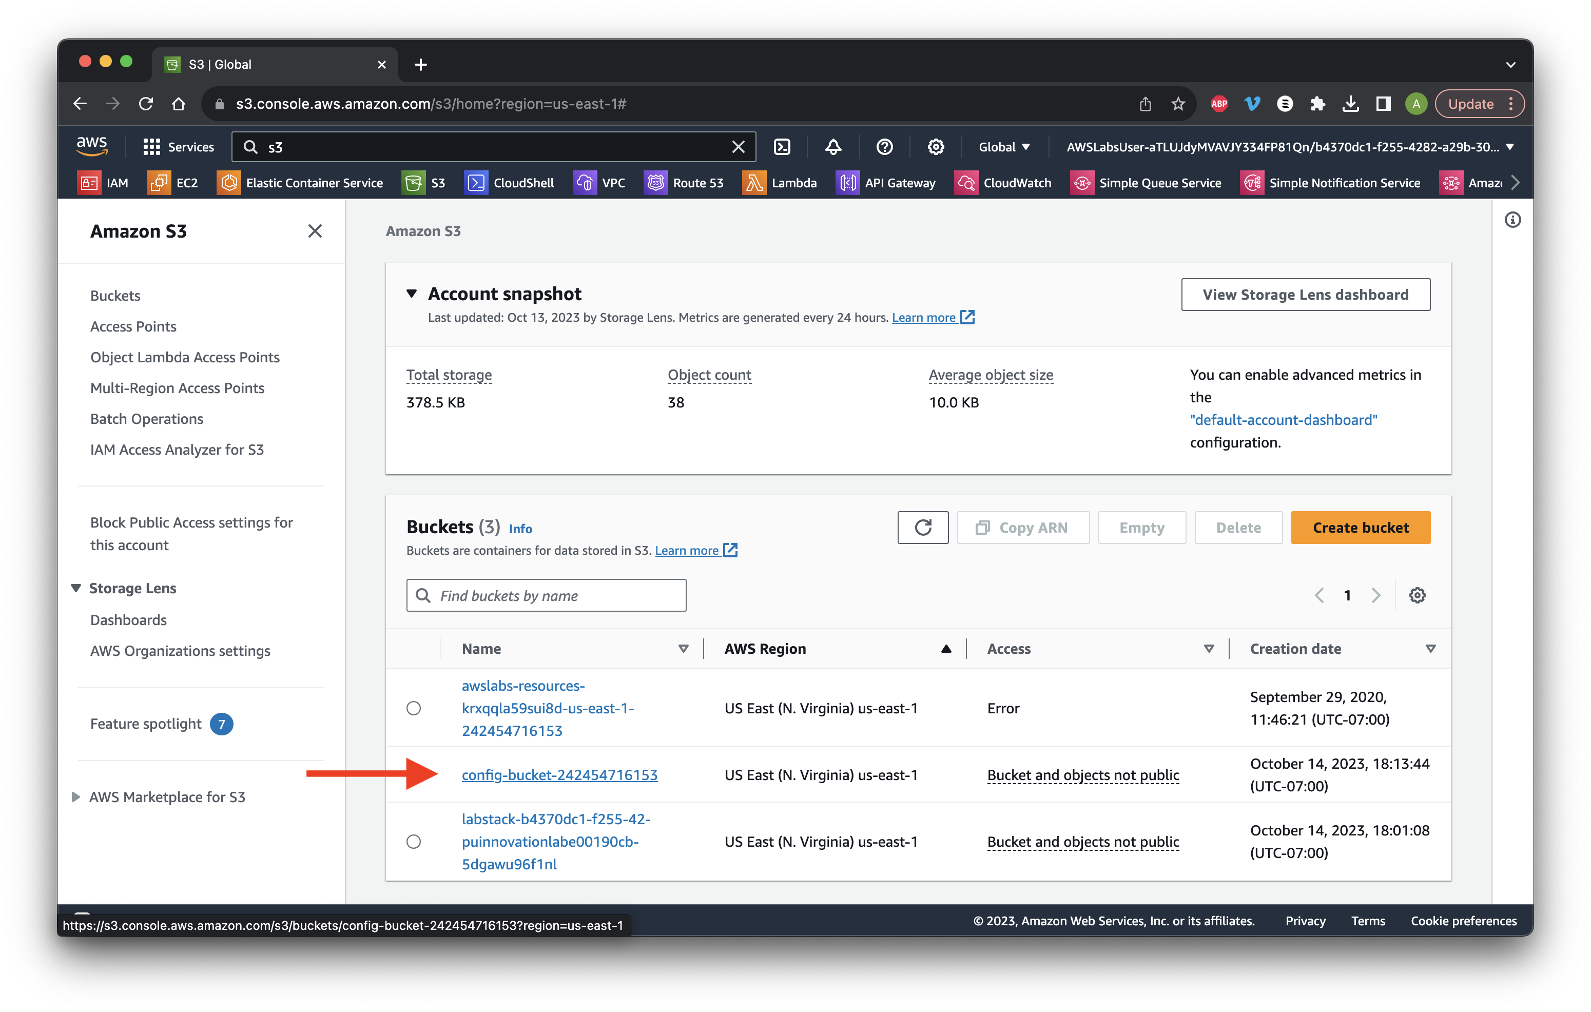Open AWS Organizations settings
Screen dimensions: 1591x1012
click(x=180, y=651)
